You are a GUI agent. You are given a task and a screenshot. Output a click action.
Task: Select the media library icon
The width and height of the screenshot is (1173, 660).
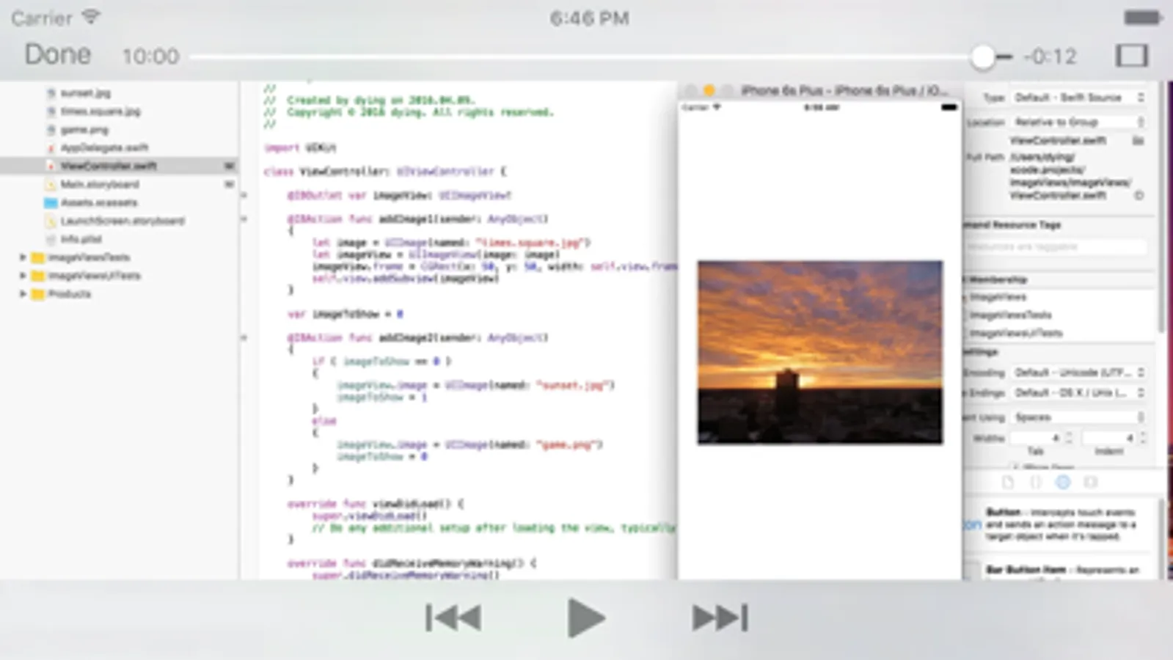pyautogui.click(x=1091, y=483)
